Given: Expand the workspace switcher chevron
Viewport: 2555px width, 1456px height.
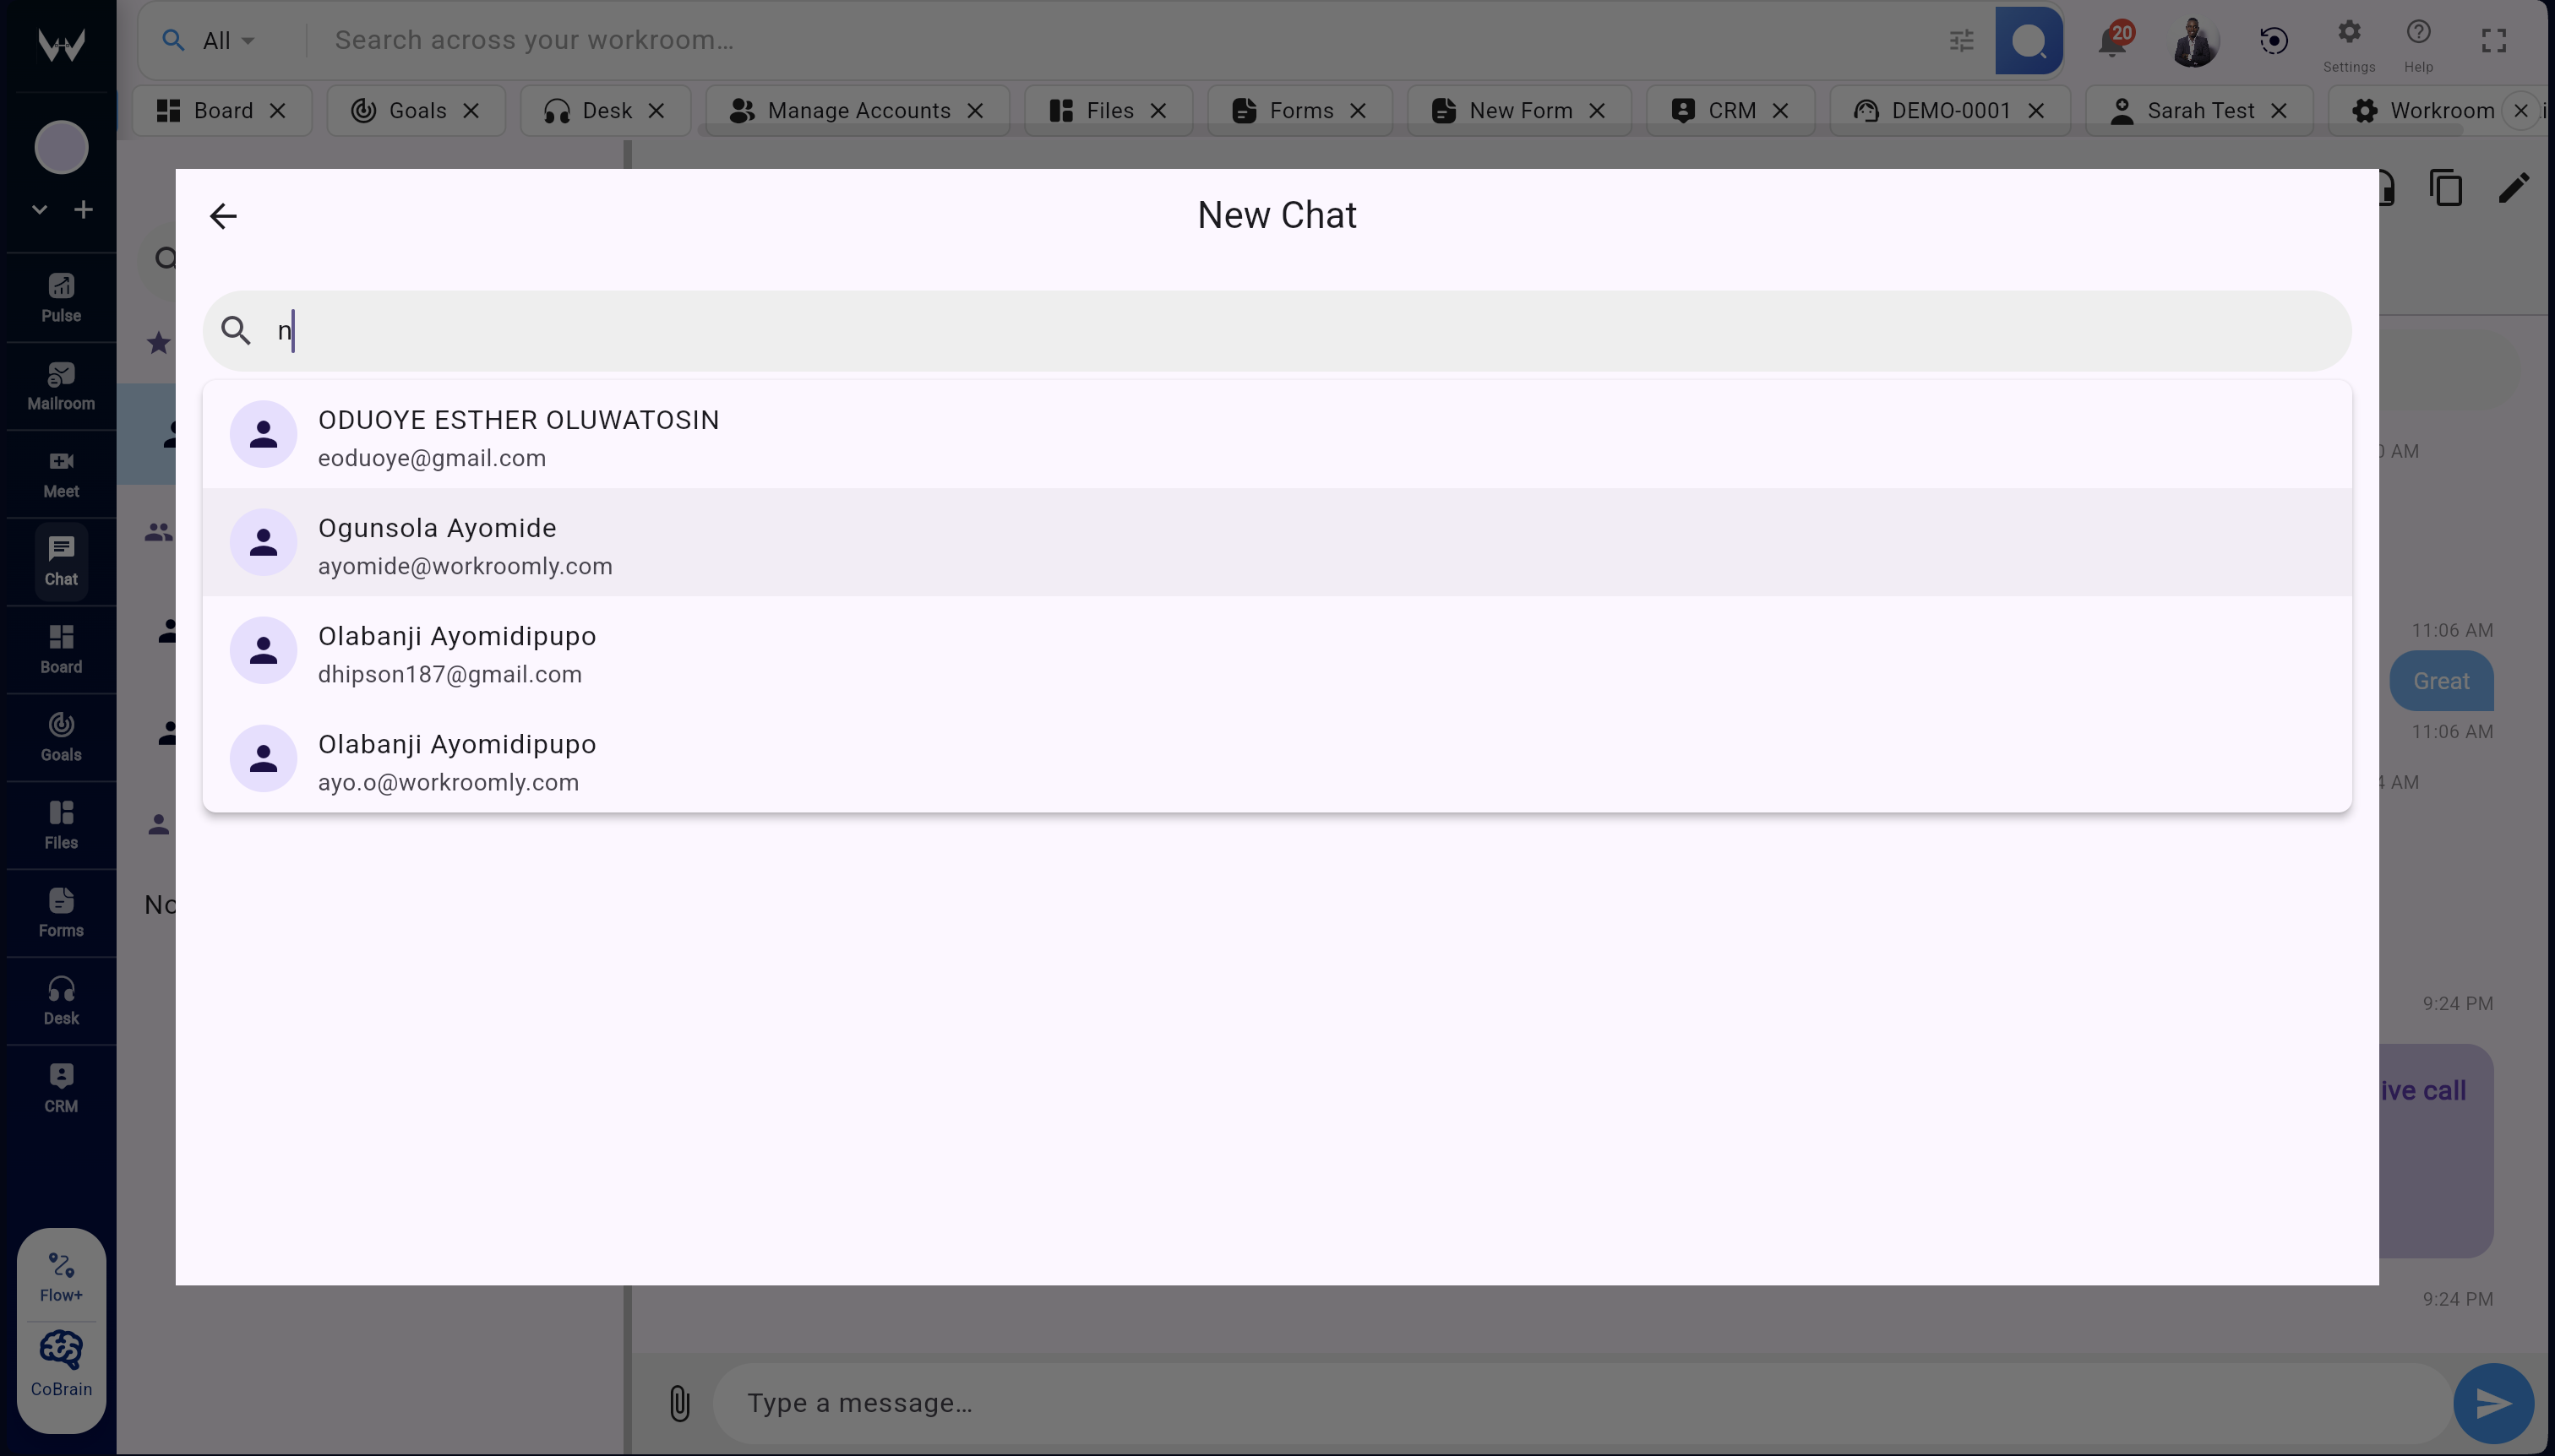Looking at the screenshot, I should pyautogui.click(x=38, y=208).
